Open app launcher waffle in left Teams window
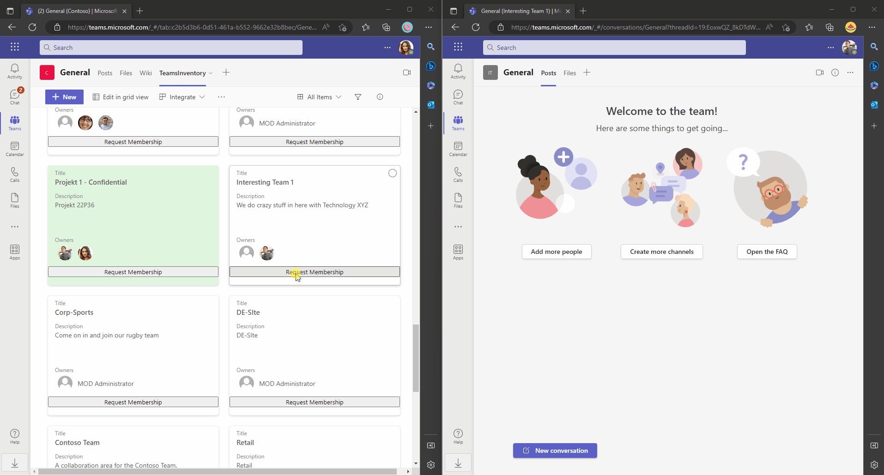 click(x=15, y=47)
